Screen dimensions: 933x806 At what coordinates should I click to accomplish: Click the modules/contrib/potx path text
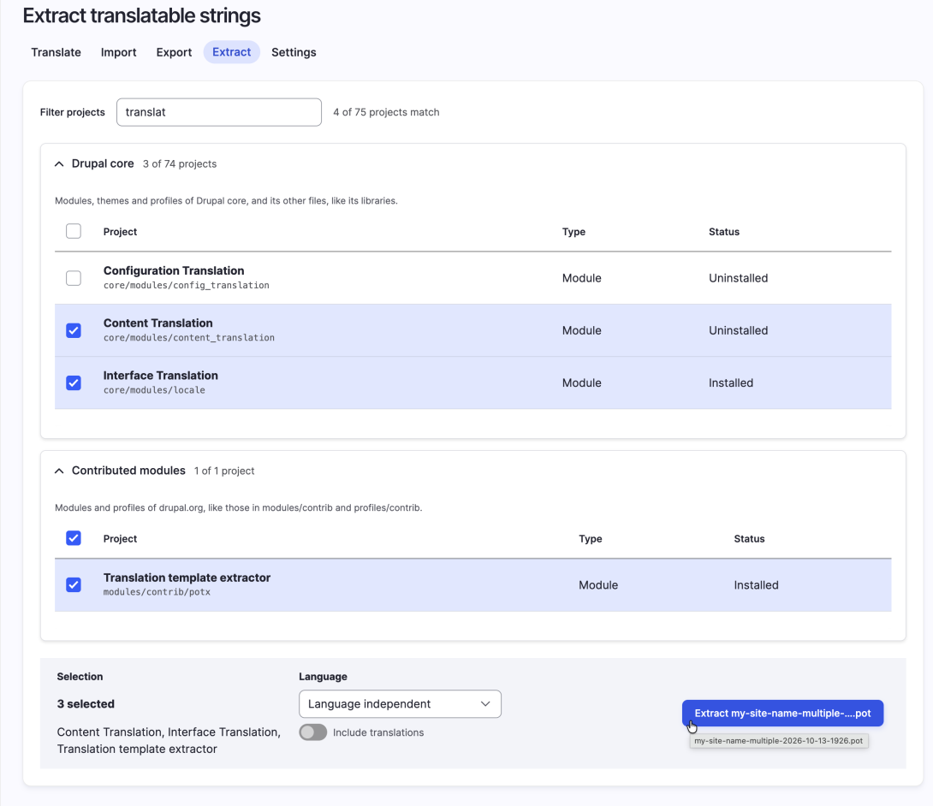(157, 592)
